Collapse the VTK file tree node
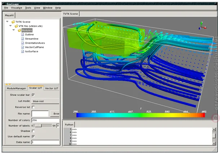 pyautogui.click(x=10, y=26)
